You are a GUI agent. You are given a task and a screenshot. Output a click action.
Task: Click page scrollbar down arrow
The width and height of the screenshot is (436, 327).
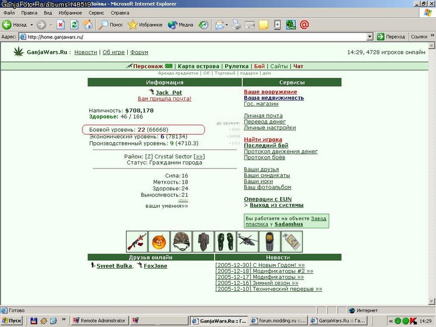click(432, 301)
